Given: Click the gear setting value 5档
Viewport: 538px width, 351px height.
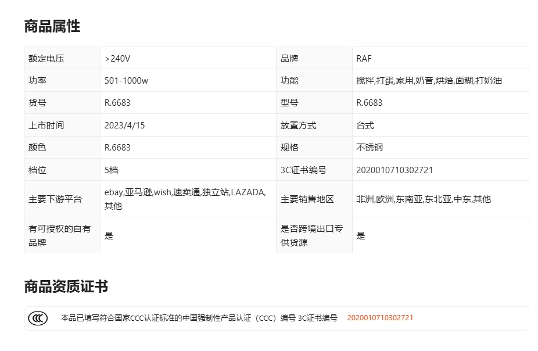Looking at the screenshot, I should pyautogui.click(x=112, y=170).
